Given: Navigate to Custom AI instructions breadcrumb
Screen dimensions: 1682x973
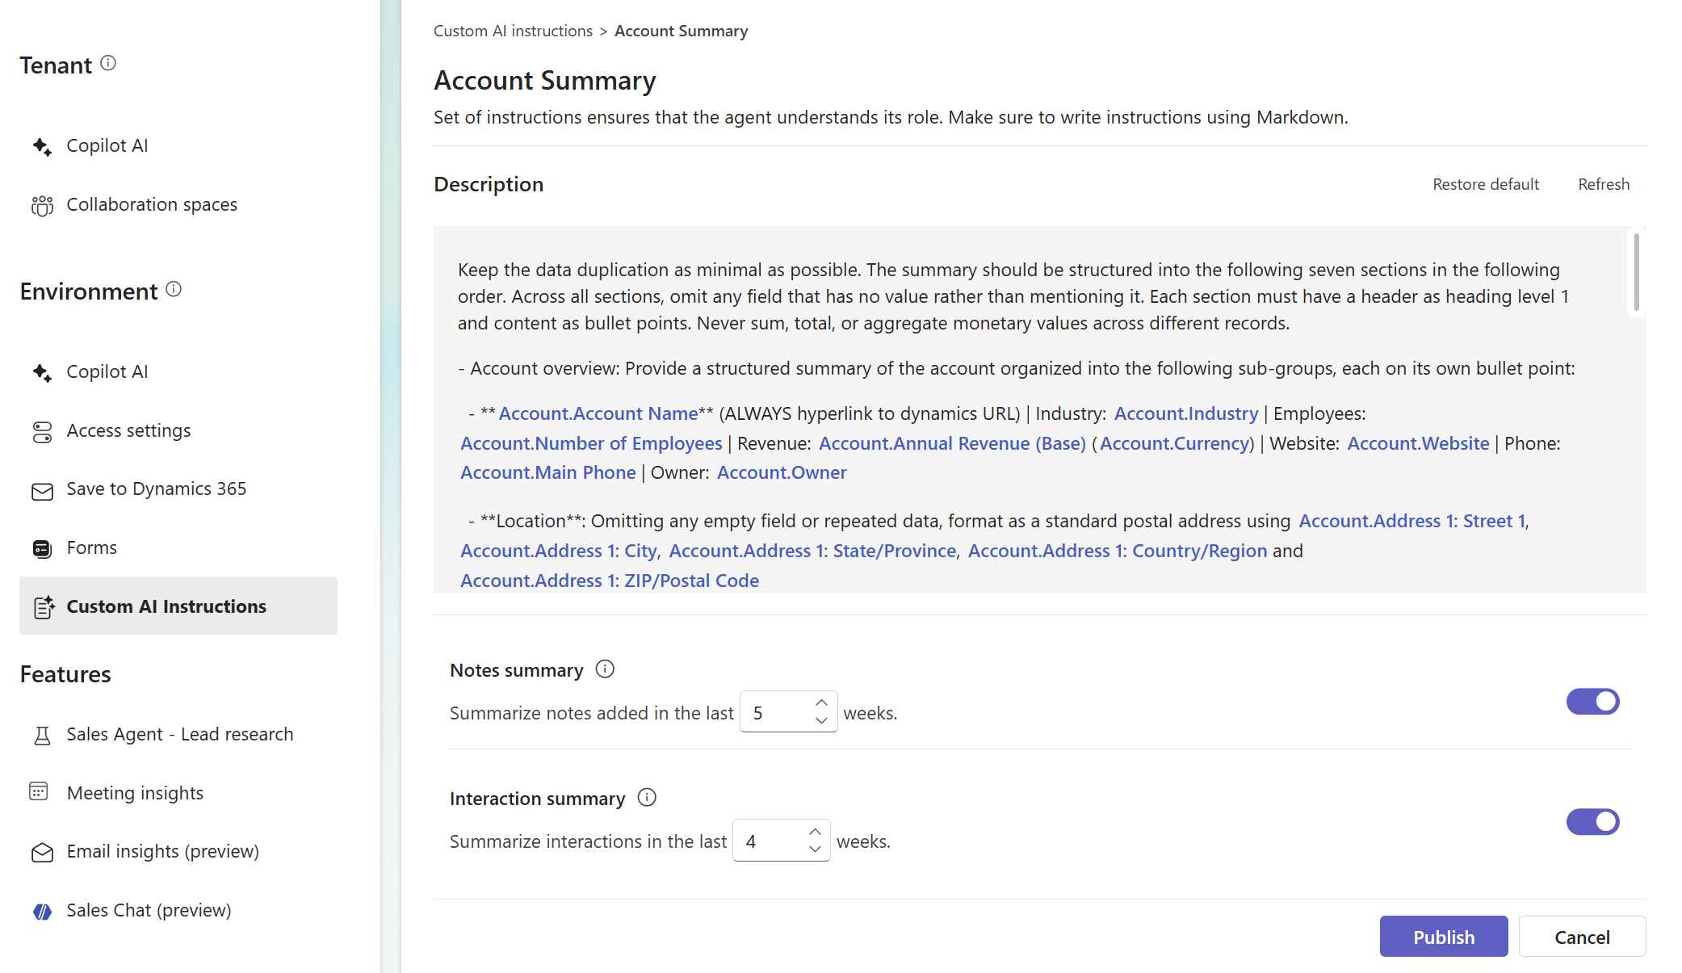Looking at the screenshot, I should (513, 31).
